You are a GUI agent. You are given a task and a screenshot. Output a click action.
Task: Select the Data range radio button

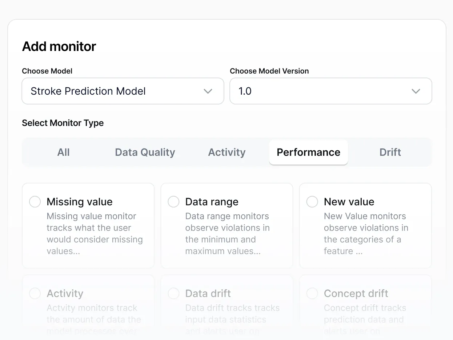pos(173,202)
